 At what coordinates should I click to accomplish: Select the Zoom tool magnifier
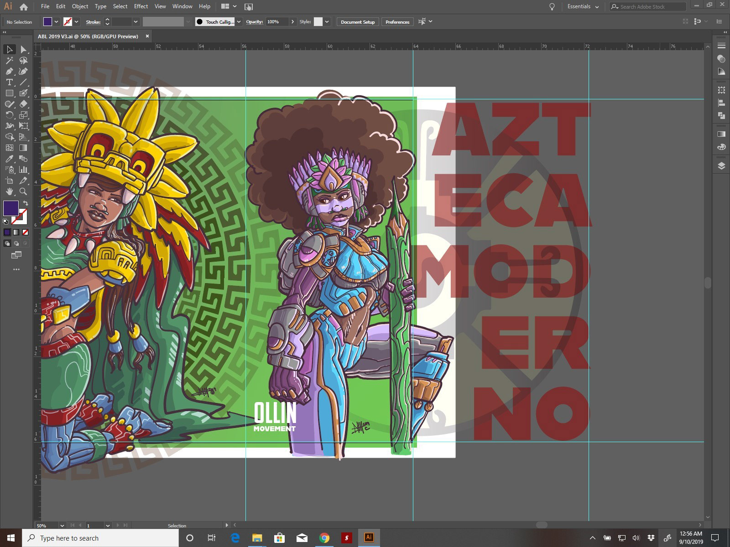[x=23, y=191]
